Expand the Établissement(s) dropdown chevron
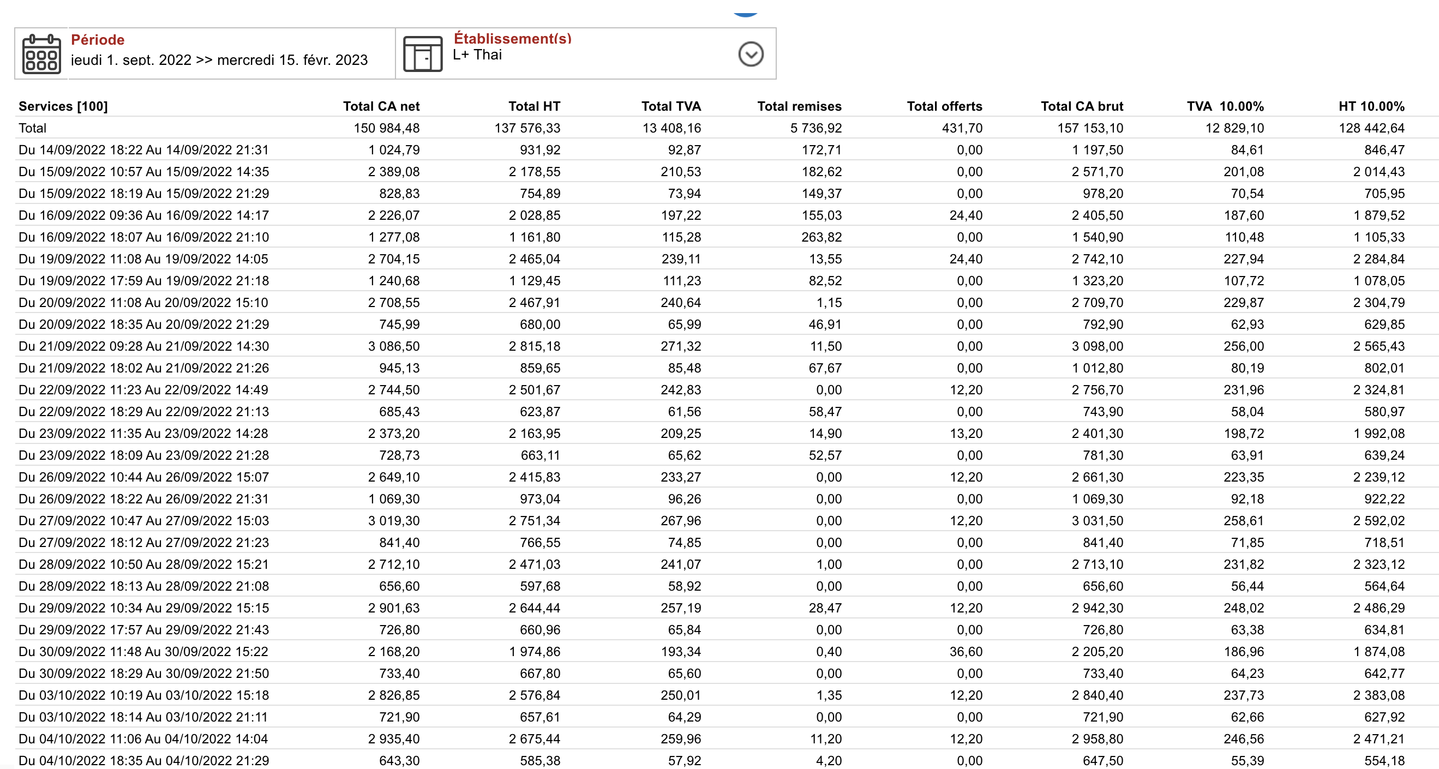Screen dimensions: 1439x769 (x=750, y=54)
